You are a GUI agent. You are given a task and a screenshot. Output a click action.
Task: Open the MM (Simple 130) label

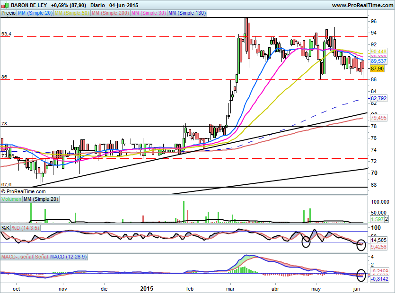point(187,13)
